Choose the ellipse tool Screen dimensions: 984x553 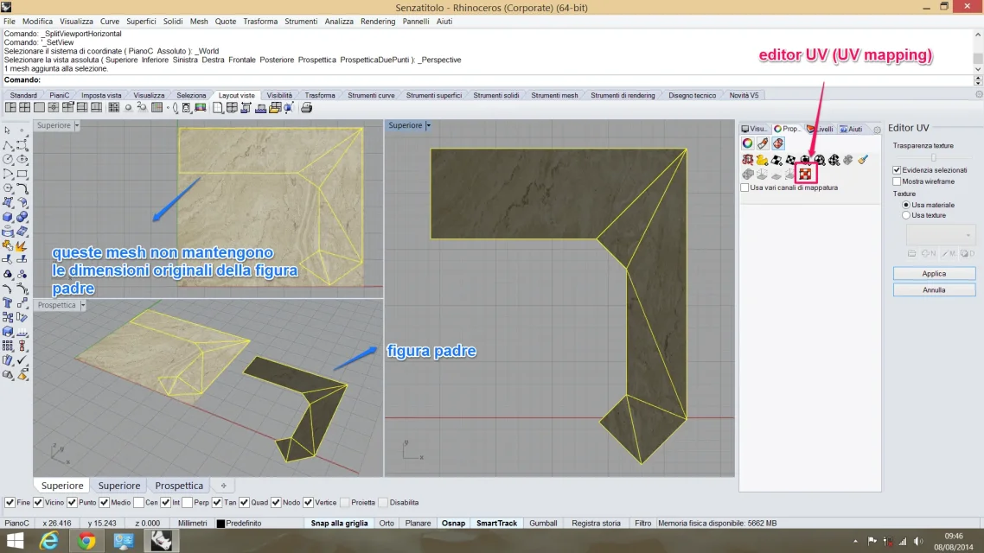(22, 159)
